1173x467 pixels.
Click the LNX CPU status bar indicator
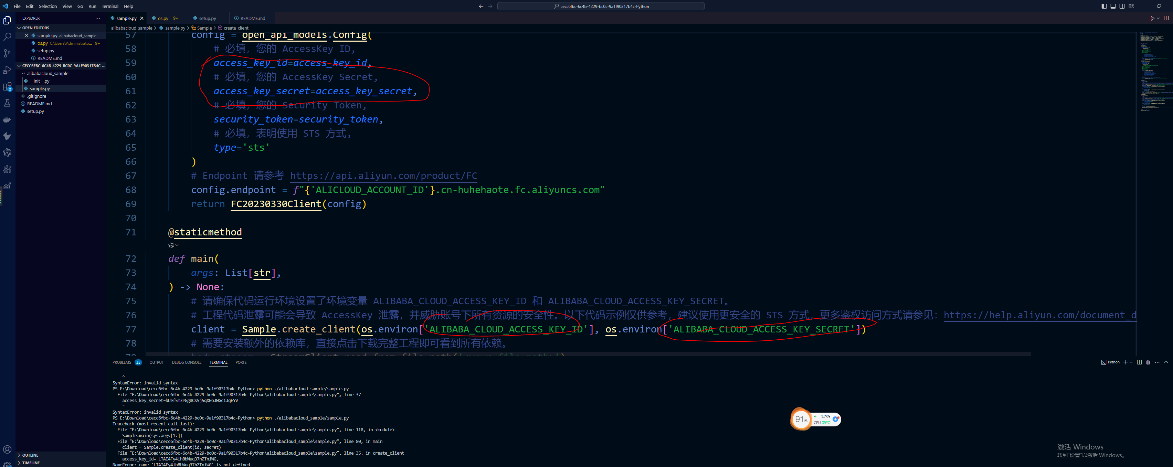pyautogui.click(x=815, y=420)
